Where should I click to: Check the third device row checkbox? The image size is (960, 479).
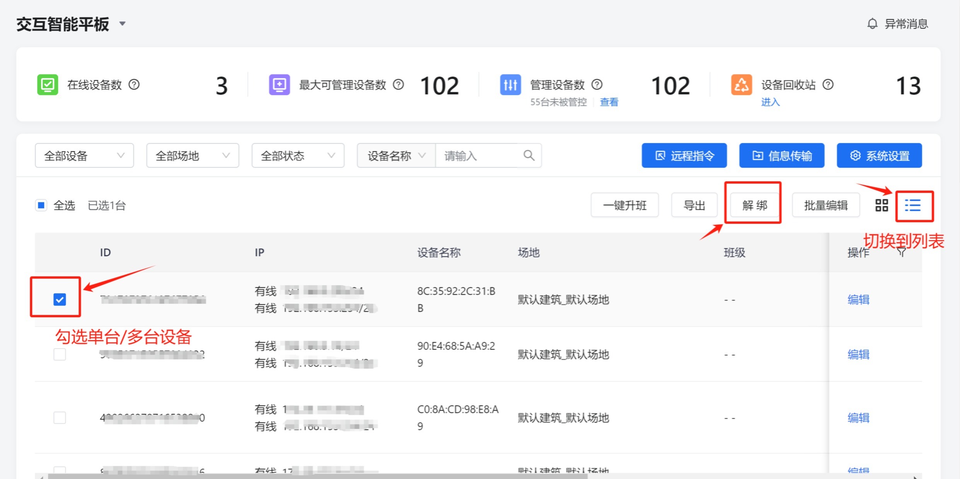click(60, 418)
